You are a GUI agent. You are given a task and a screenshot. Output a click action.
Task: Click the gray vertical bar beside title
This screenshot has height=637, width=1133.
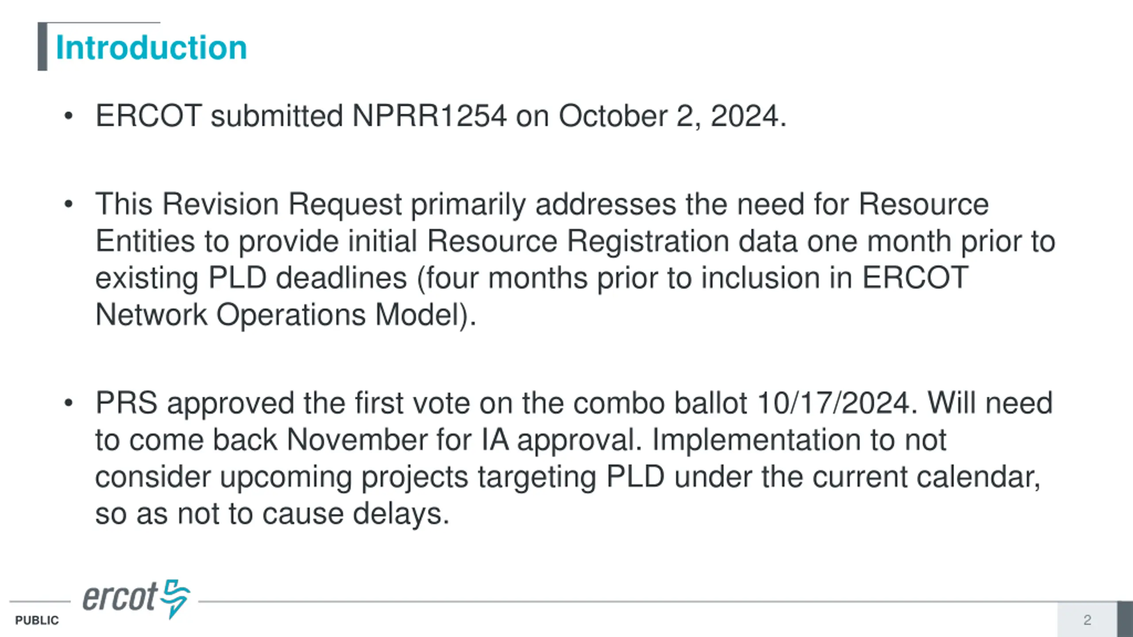click(x=42, y=46)
